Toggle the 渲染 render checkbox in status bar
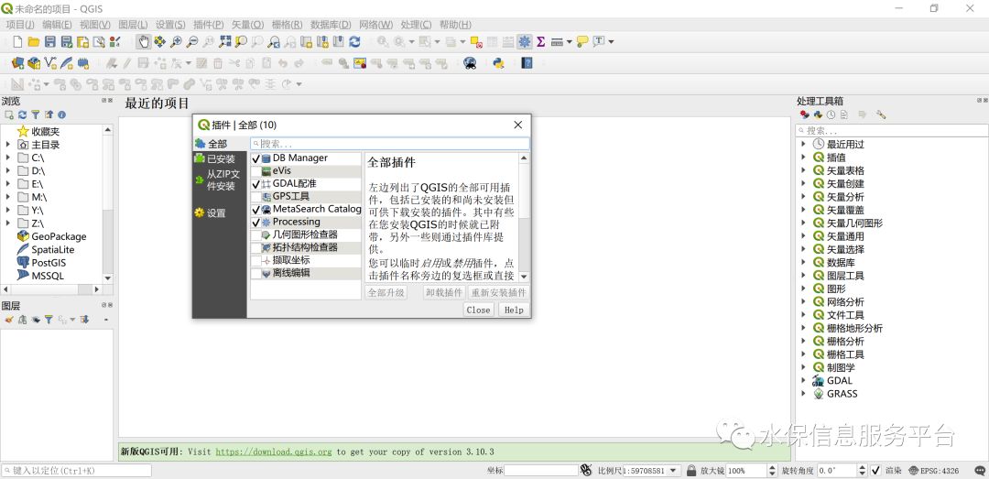The height and width of the screenshot is (479, 989). point(875,470)
